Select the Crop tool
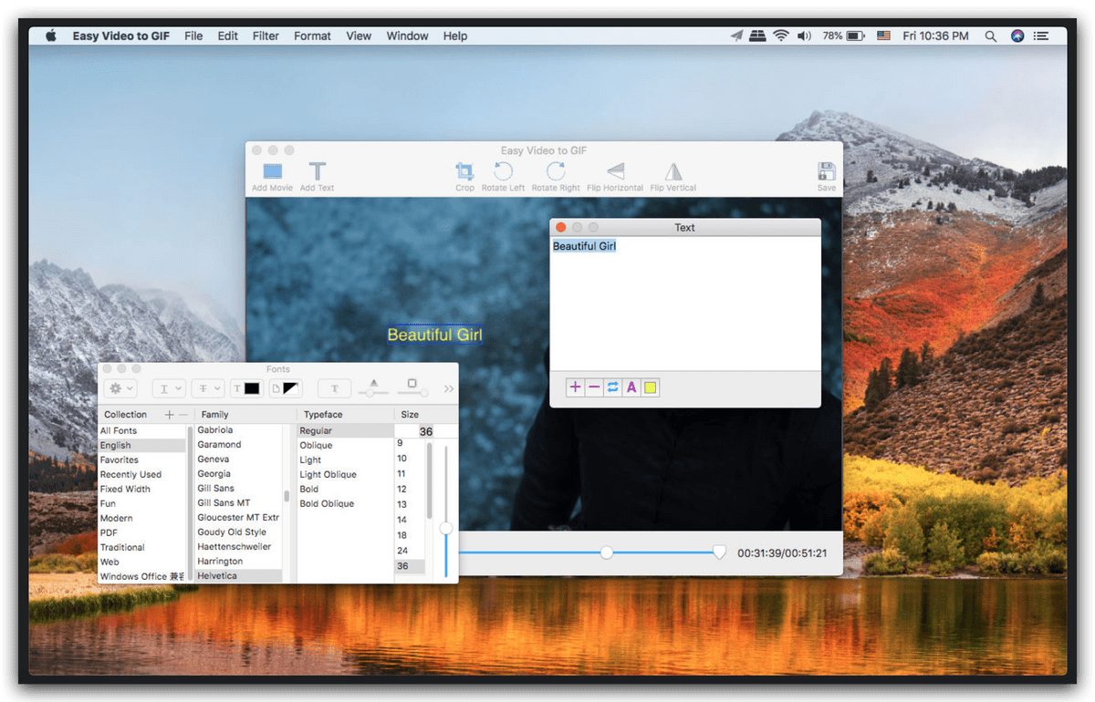 [464, 171]
